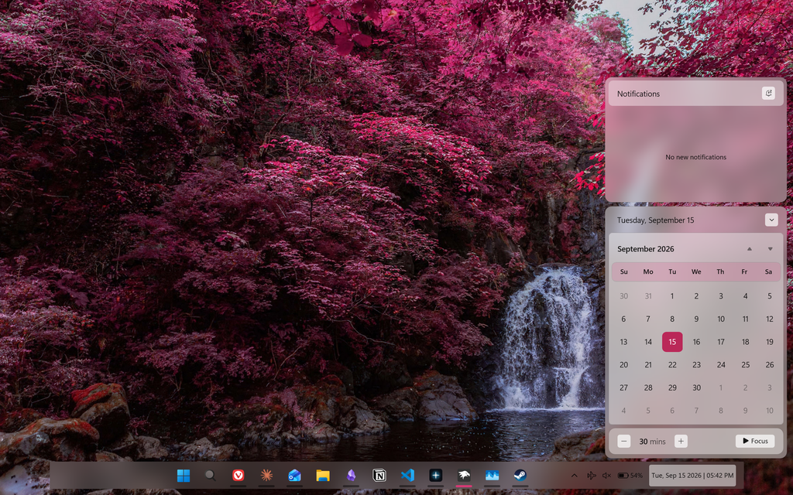
Task: Click the Tuesday, September 15 date heading
Action: (655, 220)
